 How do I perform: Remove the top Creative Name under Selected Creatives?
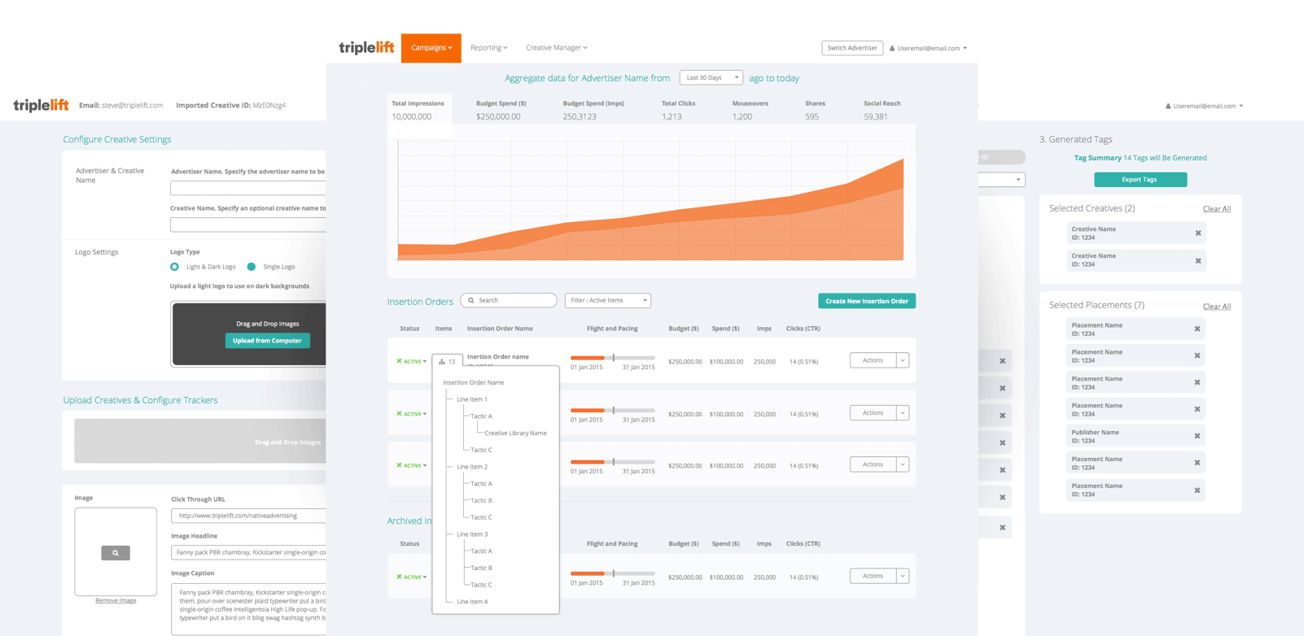[1198, 233]
